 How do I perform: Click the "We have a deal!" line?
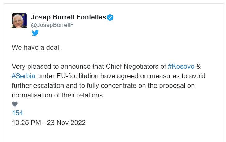tap(36, 47)
